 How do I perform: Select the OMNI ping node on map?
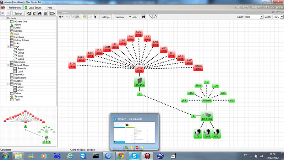click(140, 69)
